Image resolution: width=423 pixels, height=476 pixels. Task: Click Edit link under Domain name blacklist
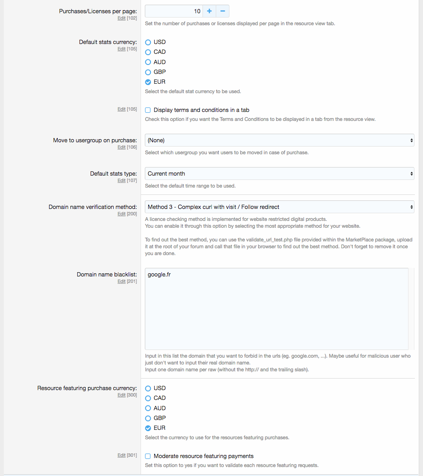coord(121,282)
